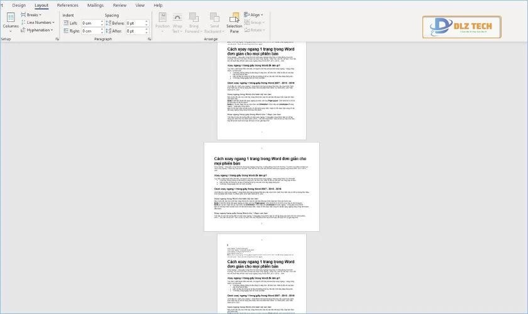This screenshot has width=528, height=314.
Task: Open Paragraph settings dialog launcher
Action: point(150,39)
